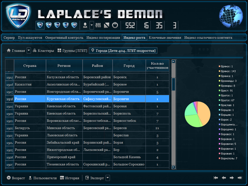248x186 pixels.
Task: Sort by the Район column header
Action: (98, 65)
